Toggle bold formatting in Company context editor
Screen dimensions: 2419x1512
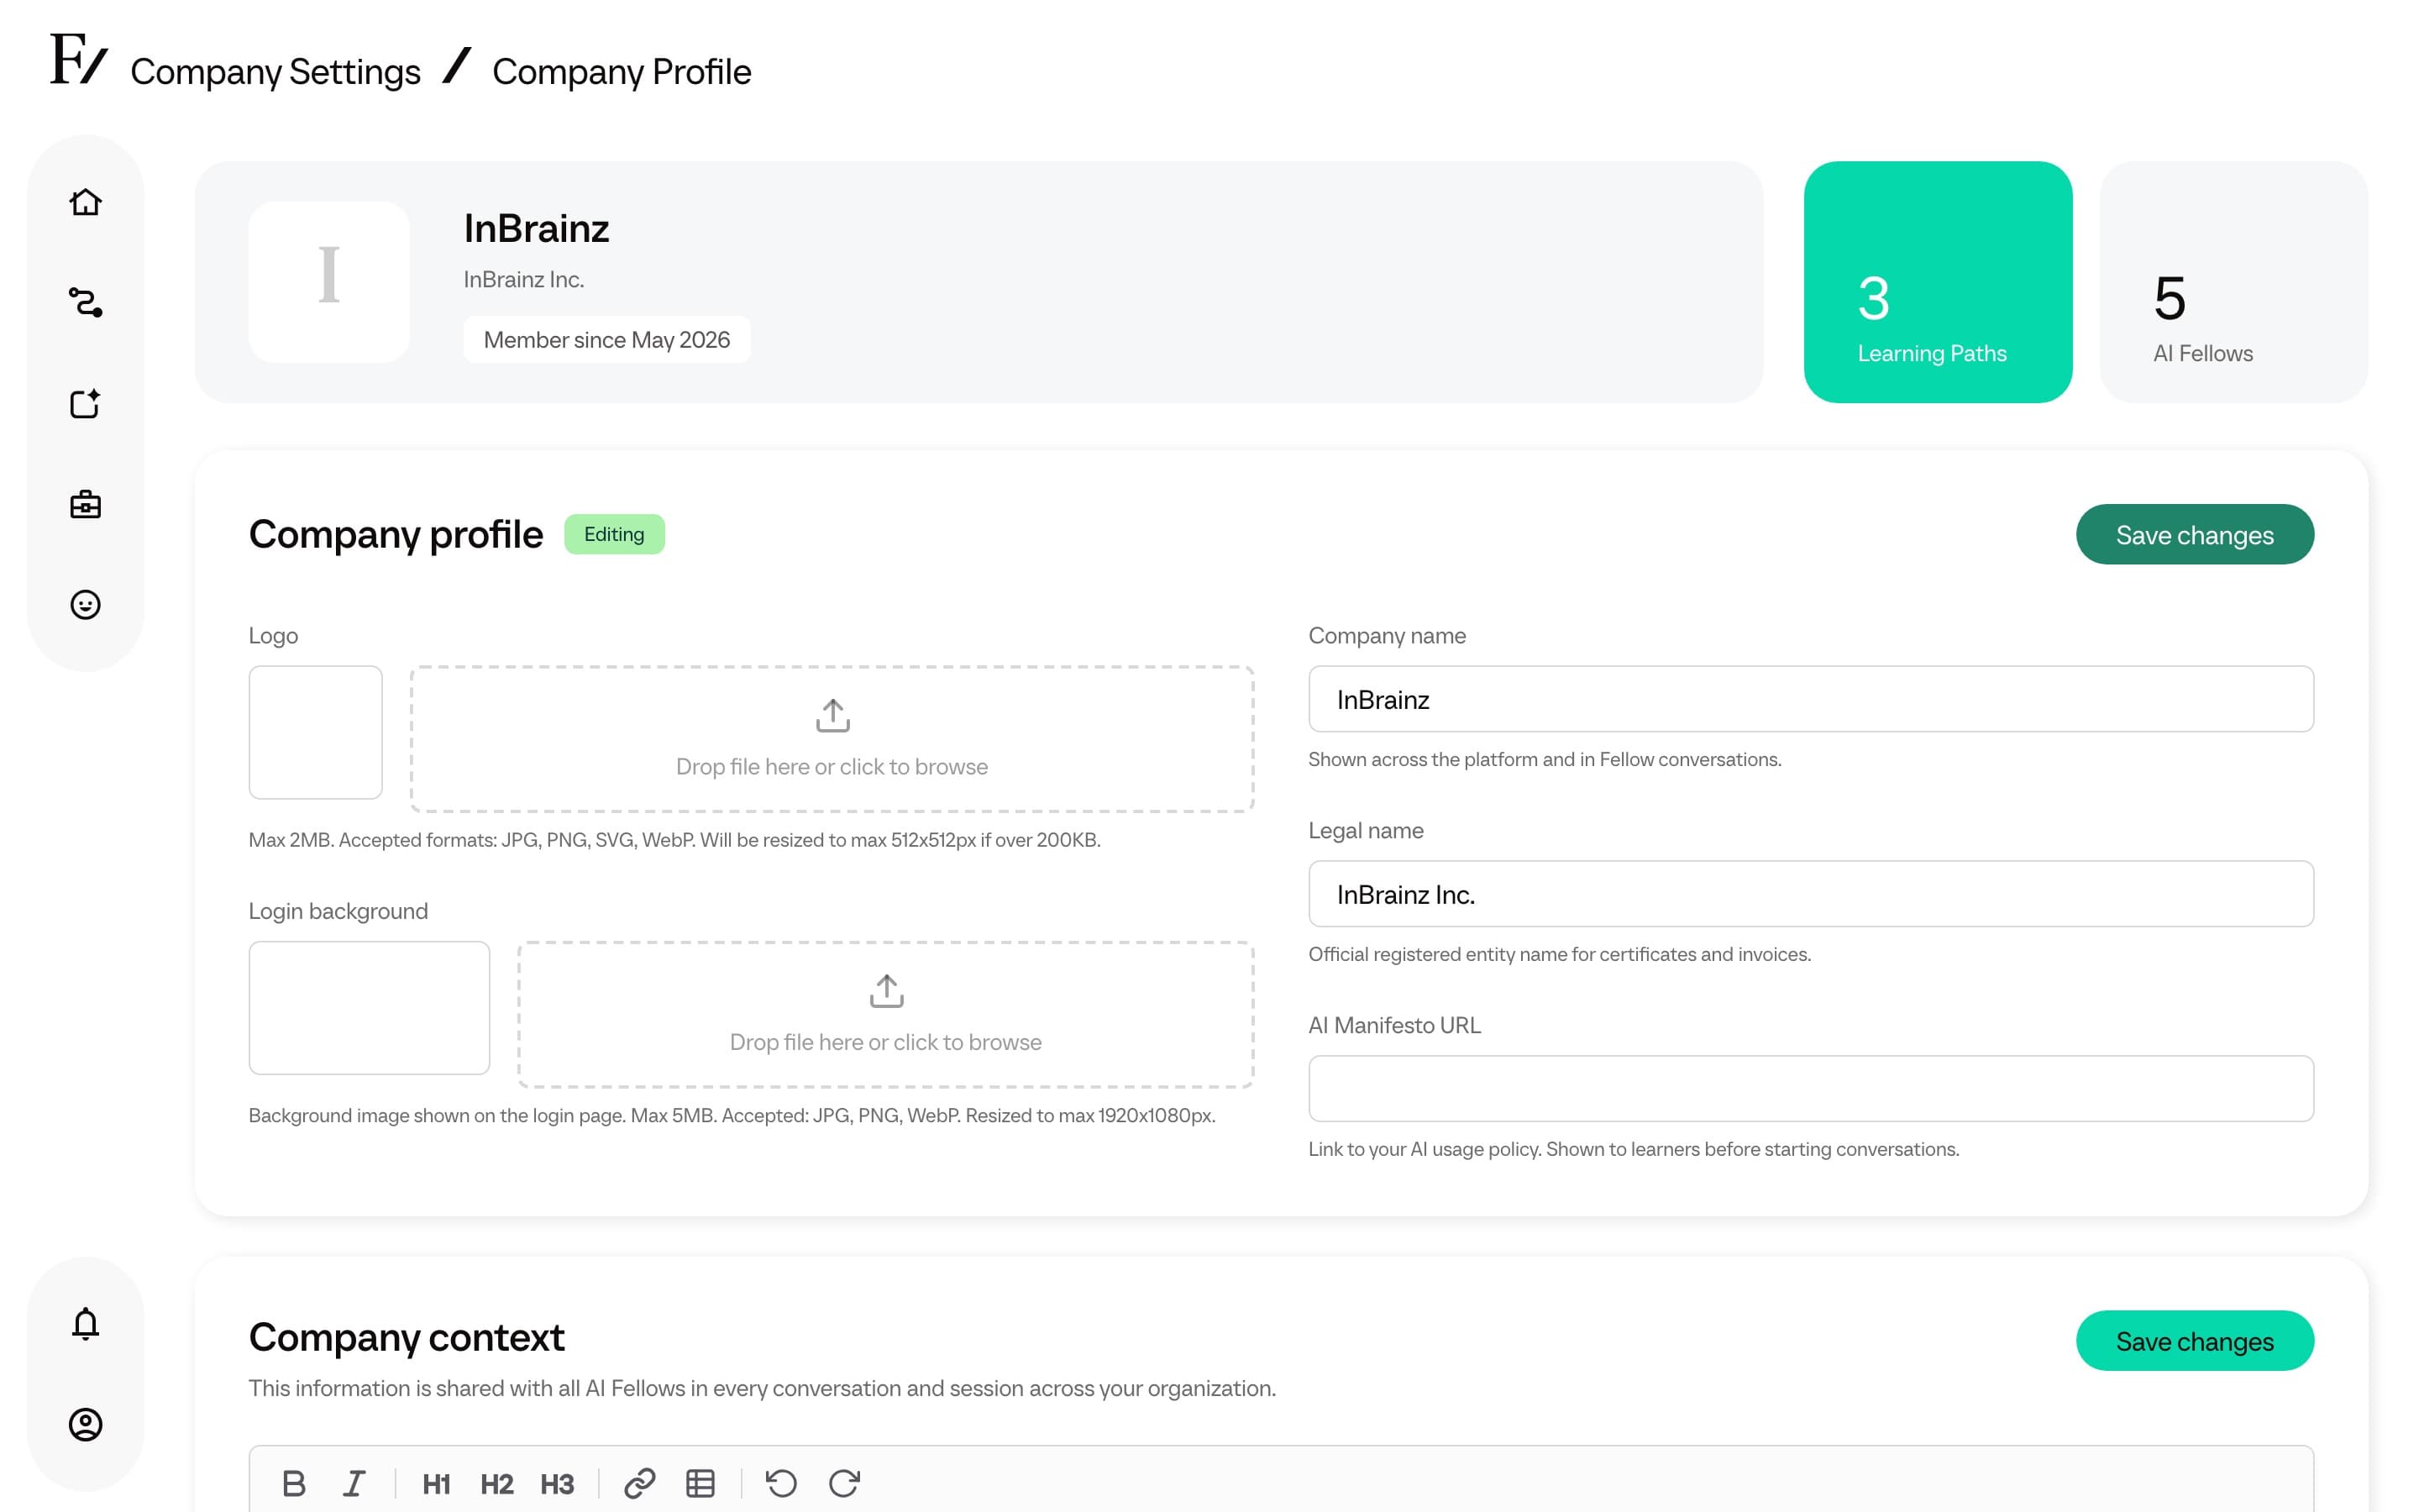pos(294,1483)
